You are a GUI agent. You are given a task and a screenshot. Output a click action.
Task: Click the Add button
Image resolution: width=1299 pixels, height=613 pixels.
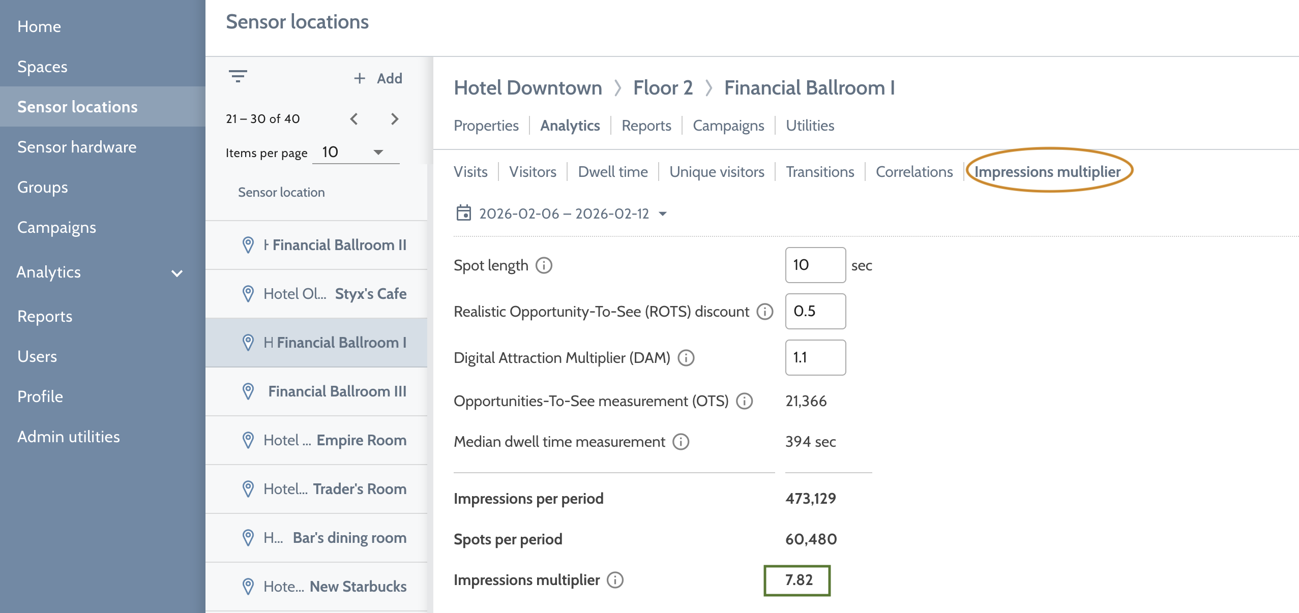(378, 78)
